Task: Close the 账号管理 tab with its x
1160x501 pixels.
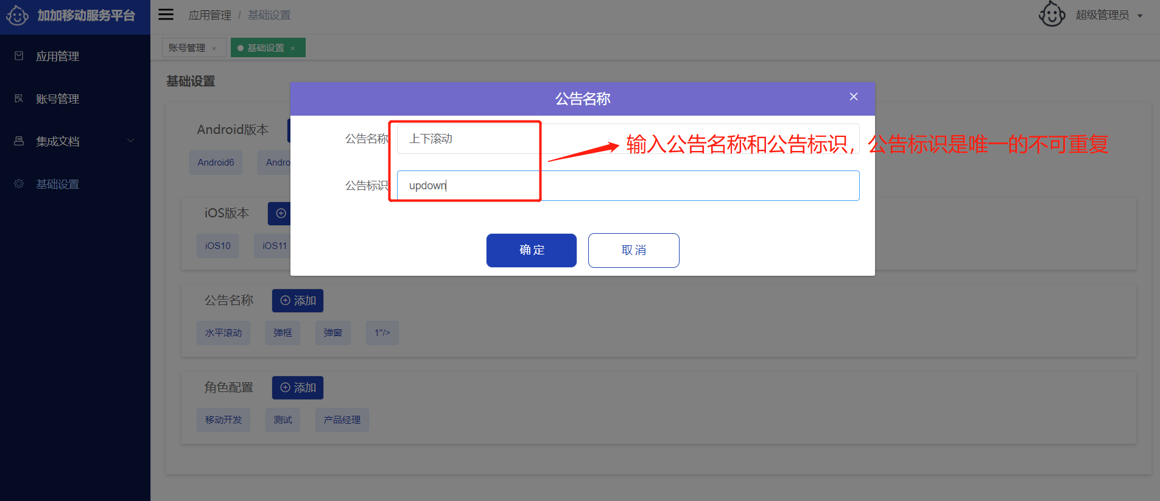Action: coord(214,48)
